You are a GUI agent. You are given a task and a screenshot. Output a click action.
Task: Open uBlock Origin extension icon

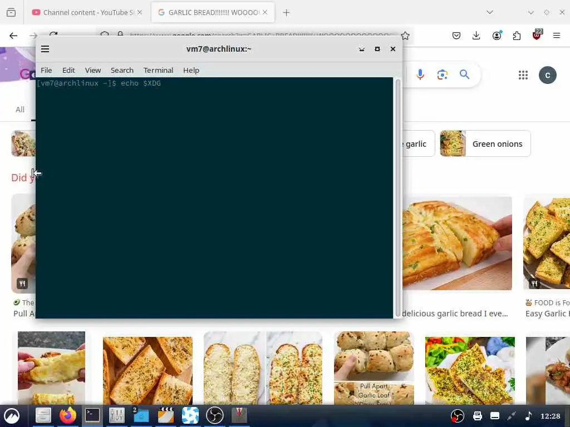537,35
